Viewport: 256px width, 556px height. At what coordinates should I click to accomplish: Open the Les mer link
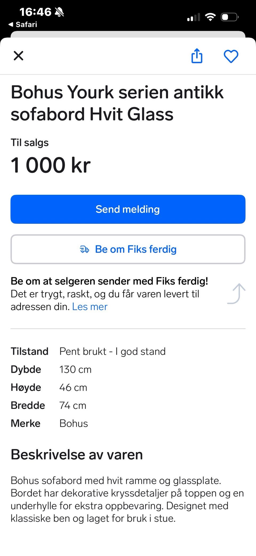(x=90, y=307)
